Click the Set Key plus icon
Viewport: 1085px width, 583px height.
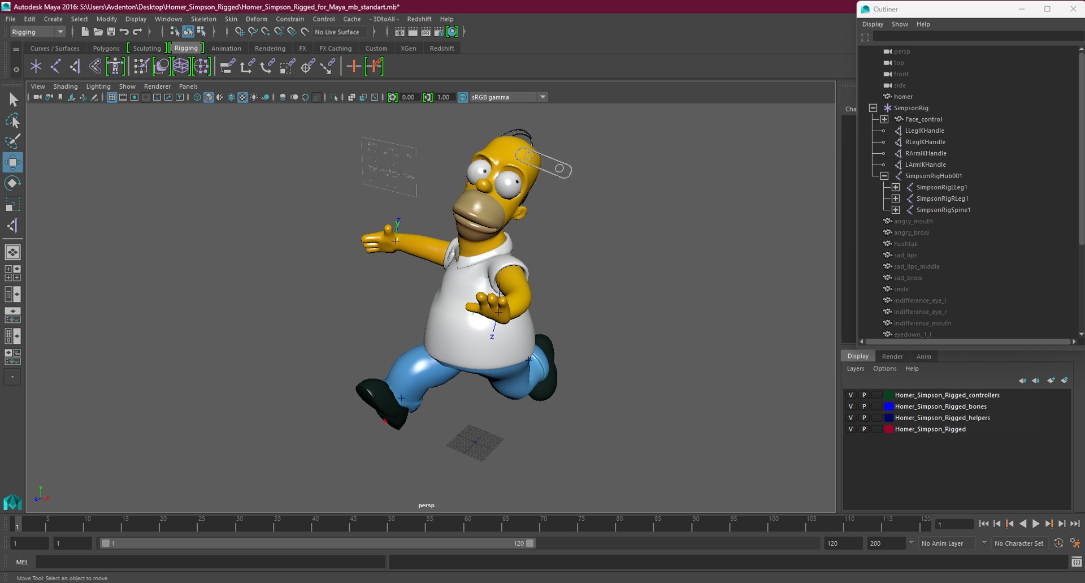354,66
